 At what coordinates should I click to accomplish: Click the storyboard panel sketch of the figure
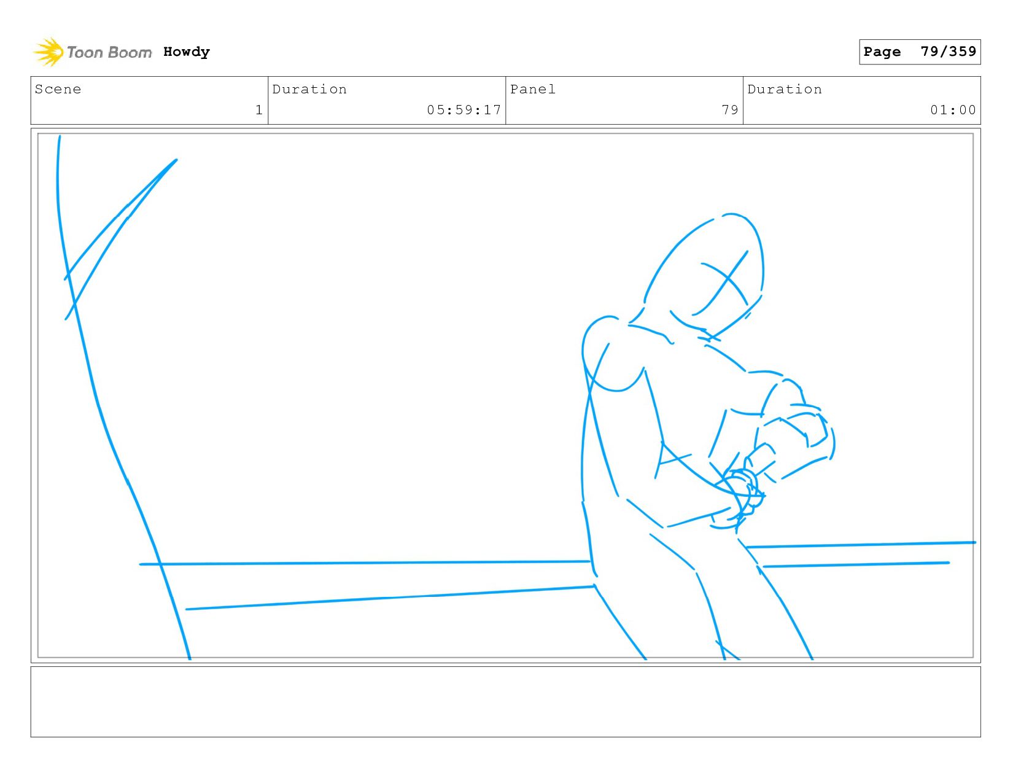(x=505, y=395)
